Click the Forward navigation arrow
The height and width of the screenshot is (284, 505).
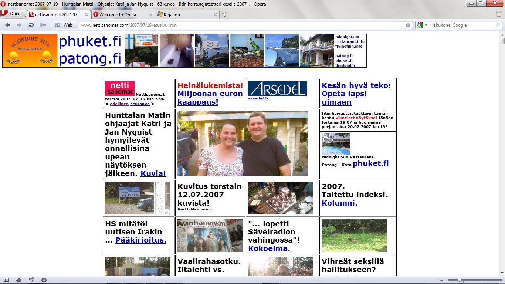(19, 25)
